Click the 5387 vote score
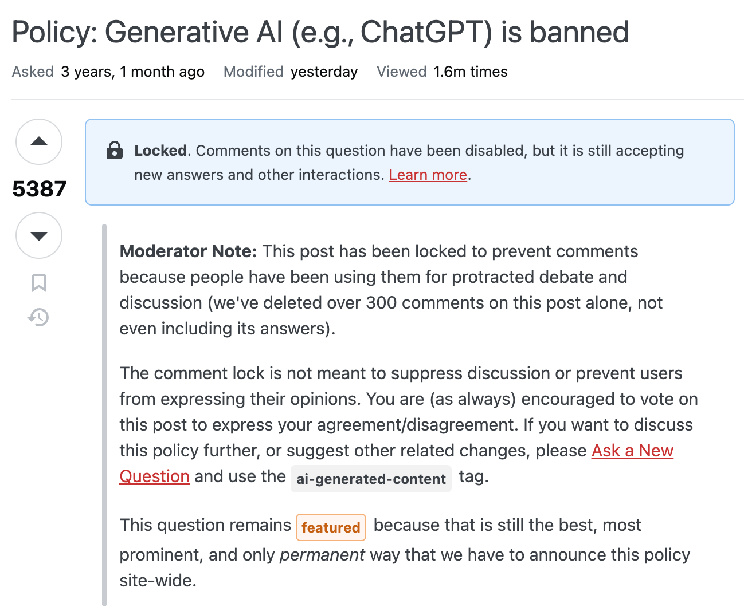744x615 pixels. click(39, 189)
